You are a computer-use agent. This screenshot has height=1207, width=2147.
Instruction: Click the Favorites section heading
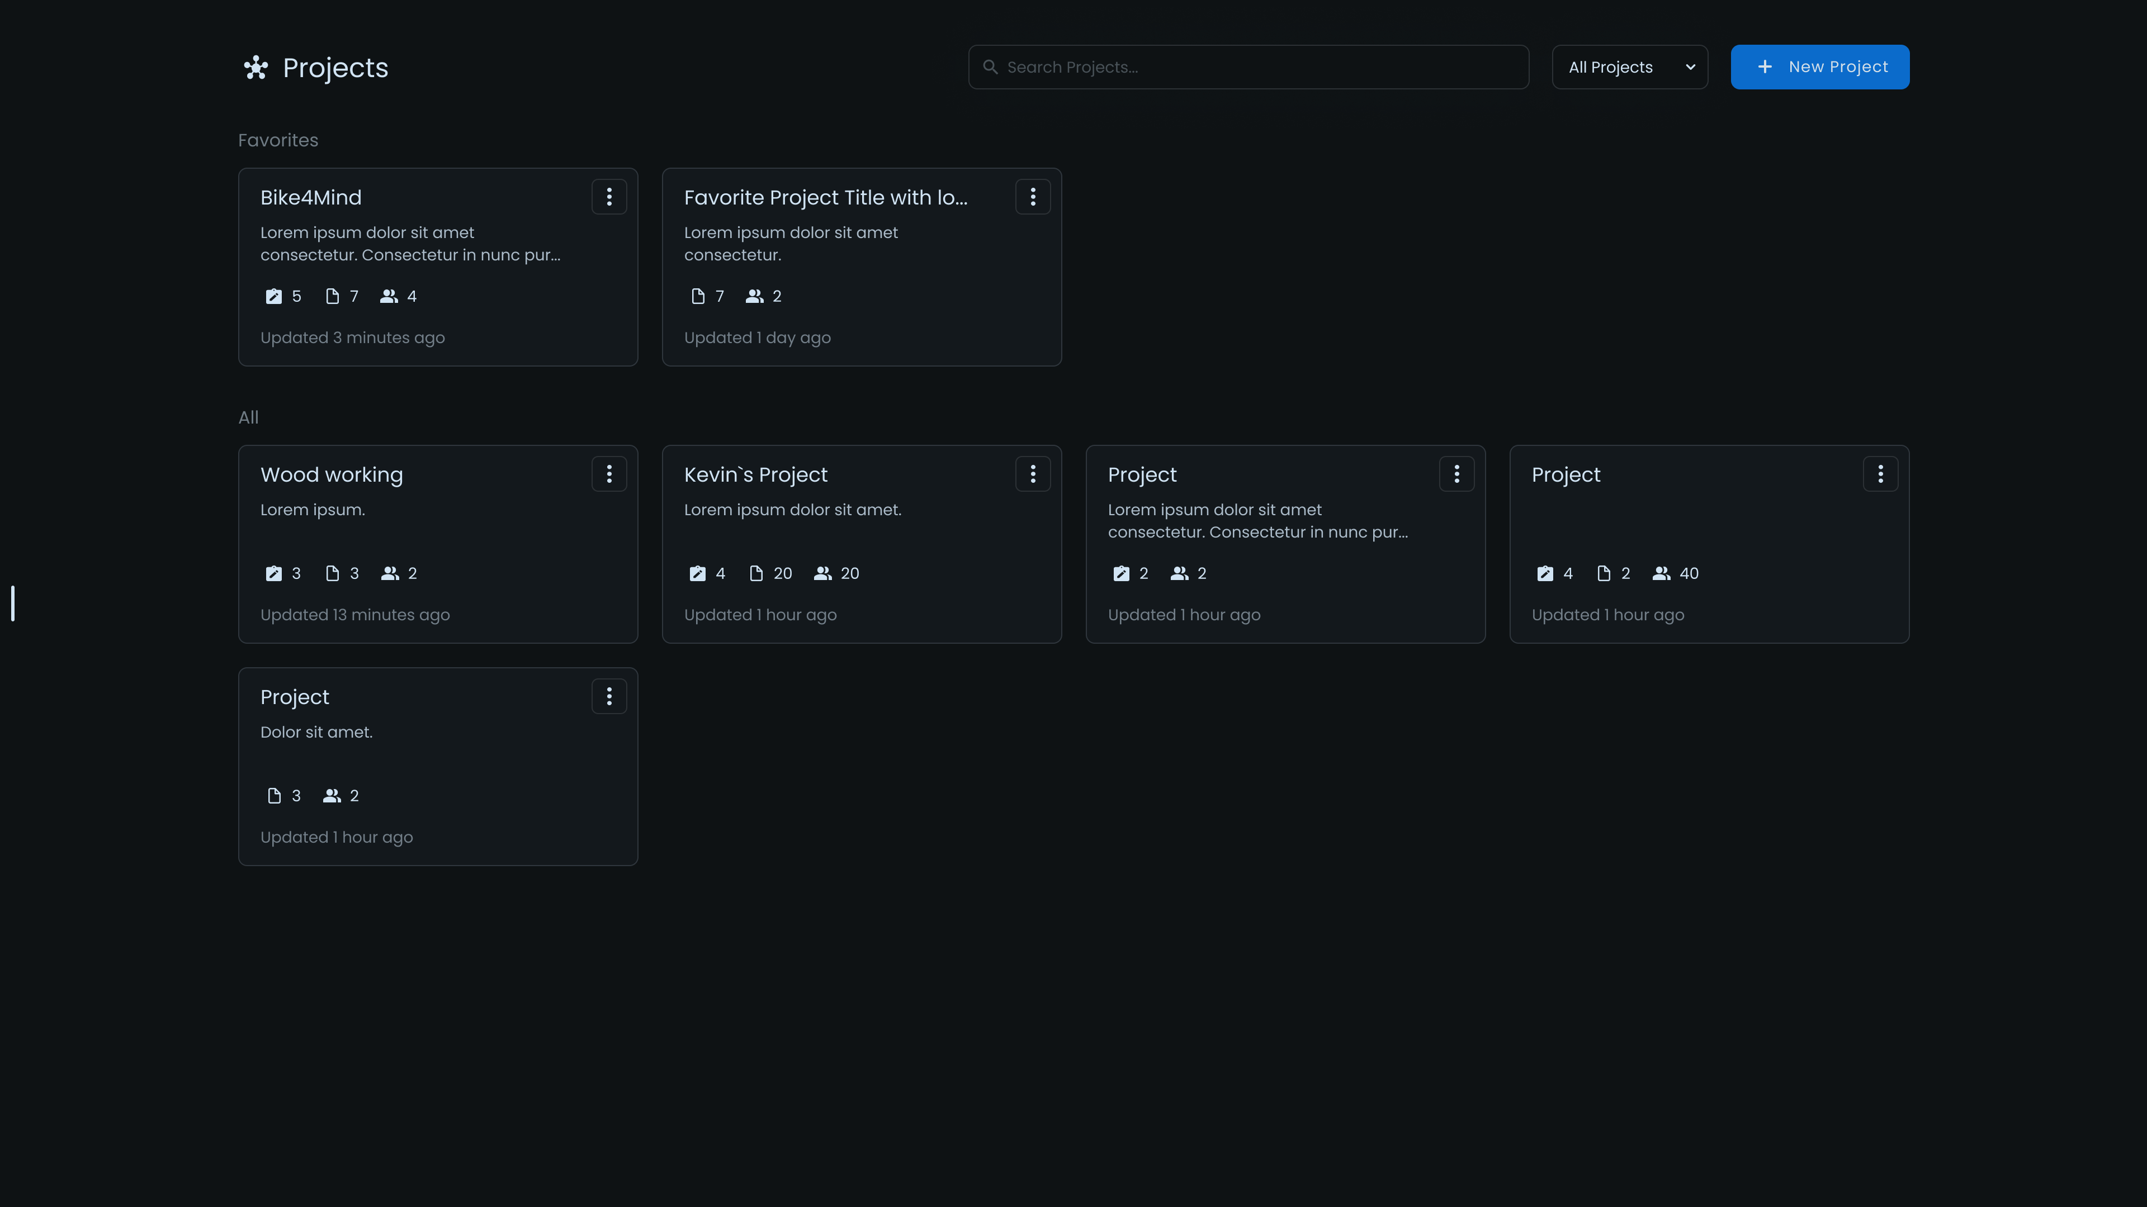click(277, 140)
